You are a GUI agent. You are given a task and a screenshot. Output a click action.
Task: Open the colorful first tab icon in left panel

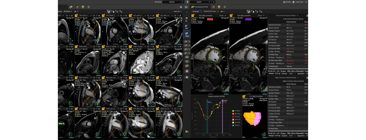71,7
